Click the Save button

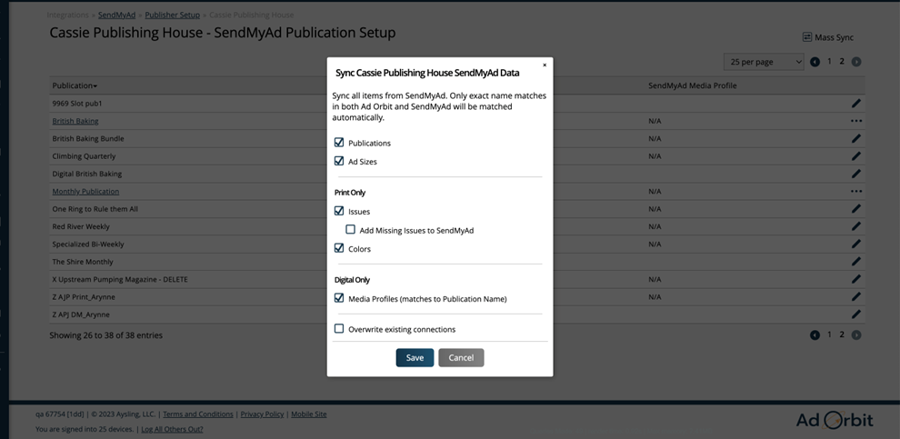(415, 357)
